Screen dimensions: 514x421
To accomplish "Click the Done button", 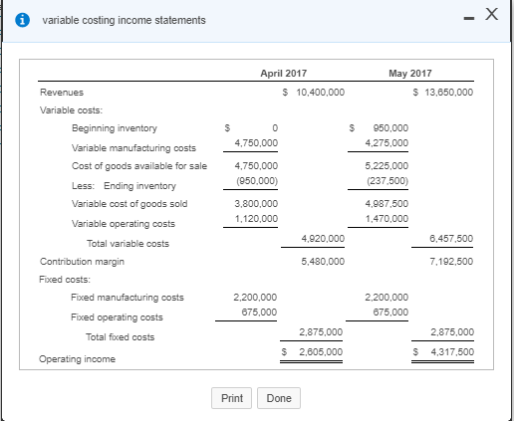I will click(x=279, y=398).
